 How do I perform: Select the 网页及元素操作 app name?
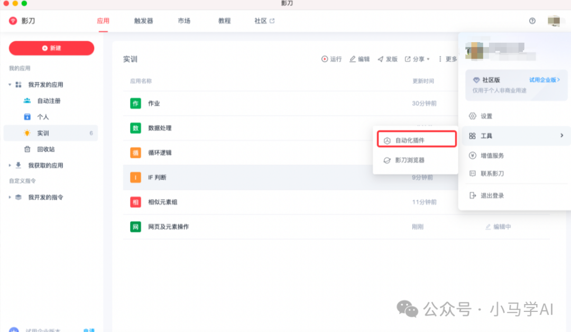pos(168,227)
